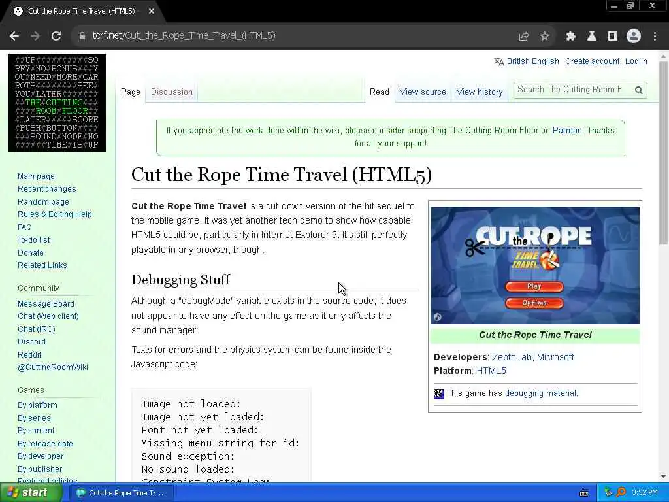Bookmark this page with the star icon
Screen dimensions: 669x502
click(544, 37)
